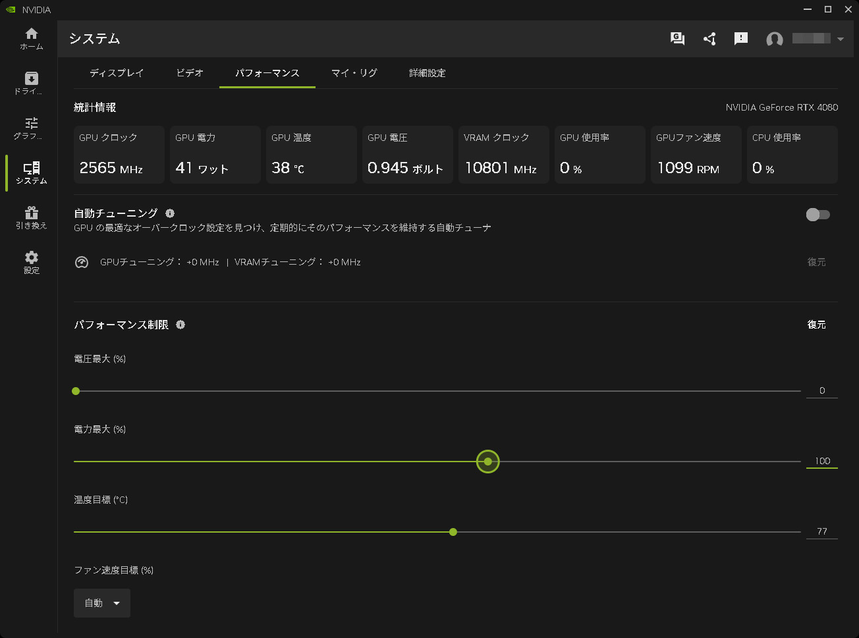Click the GPU クロック 2565 MHz card
This screenshot has height=638, width=859.
[119, 155]
